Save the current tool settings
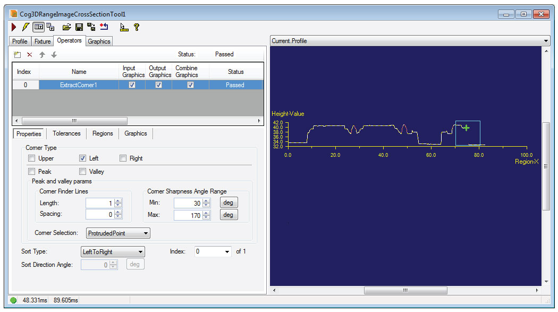This screenshot has width=558, height=312. [79, 27]
